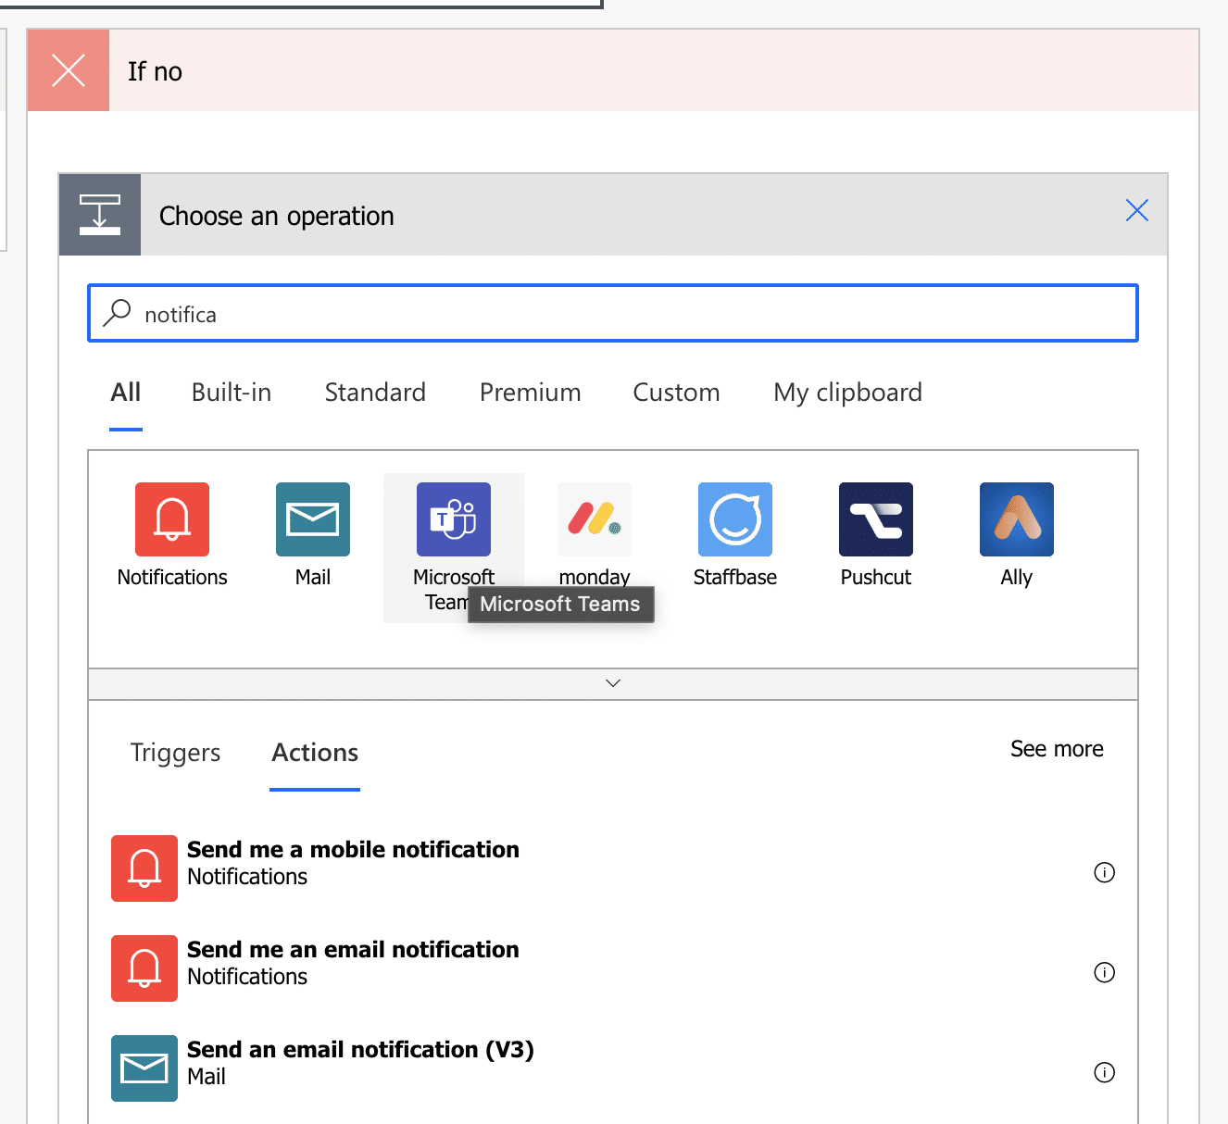Click the See more link
1228x1124 pixels.
coord(1057,749)
